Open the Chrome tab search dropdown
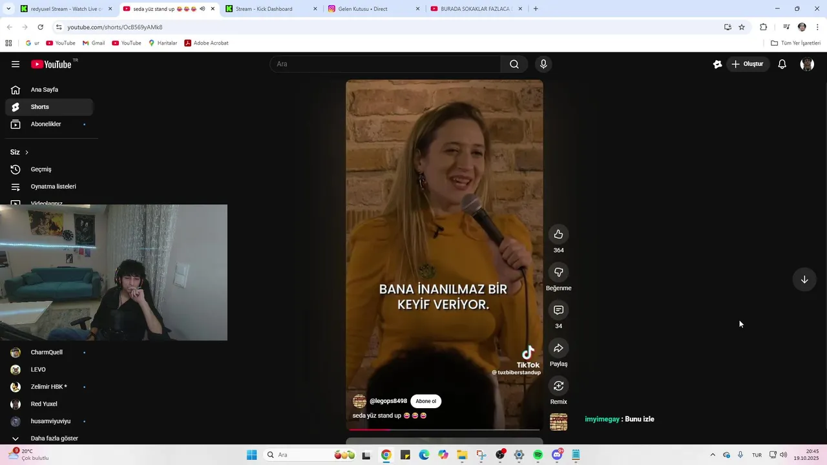Image resolution: width=827 pixels, height=465 pixels. pos(8,9)
